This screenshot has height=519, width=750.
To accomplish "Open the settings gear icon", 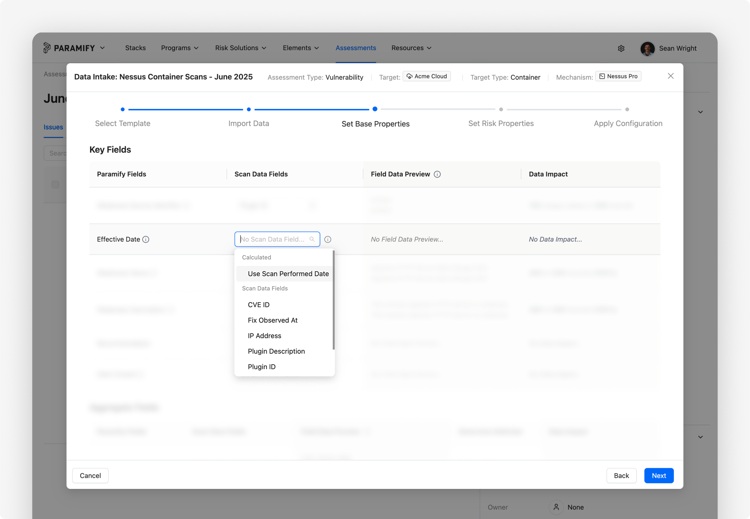I will (x=621, y=48).
